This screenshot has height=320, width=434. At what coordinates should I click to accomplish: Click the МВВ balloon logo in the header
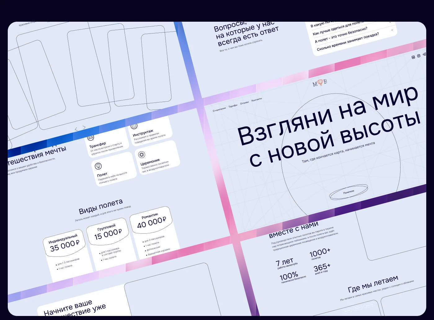tap(320, 82)
